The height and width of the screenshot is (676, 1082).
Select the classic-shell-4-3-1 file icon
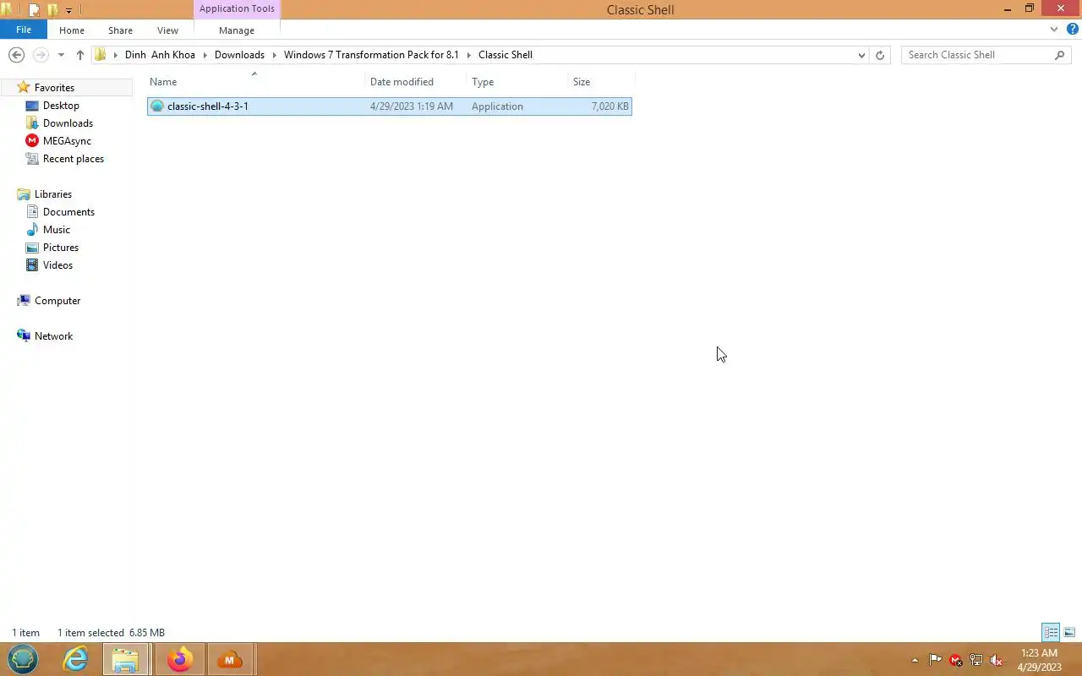(157, 106)
